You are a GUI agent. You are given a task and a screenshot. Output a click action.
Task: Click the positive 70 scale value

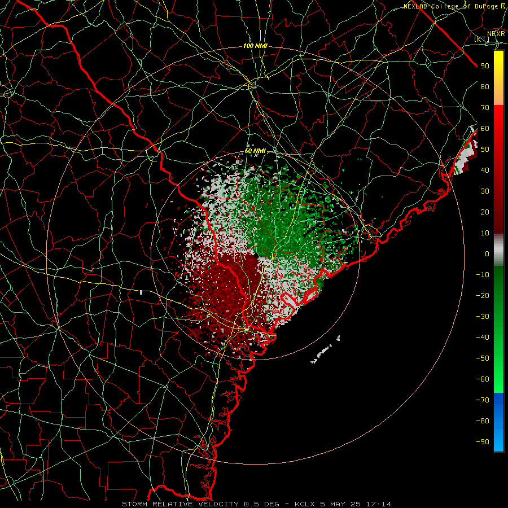[x=485, y=108]
